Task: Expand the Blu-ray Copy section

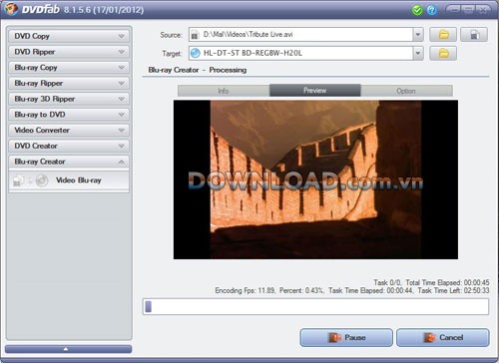Action: click(69, 68)
